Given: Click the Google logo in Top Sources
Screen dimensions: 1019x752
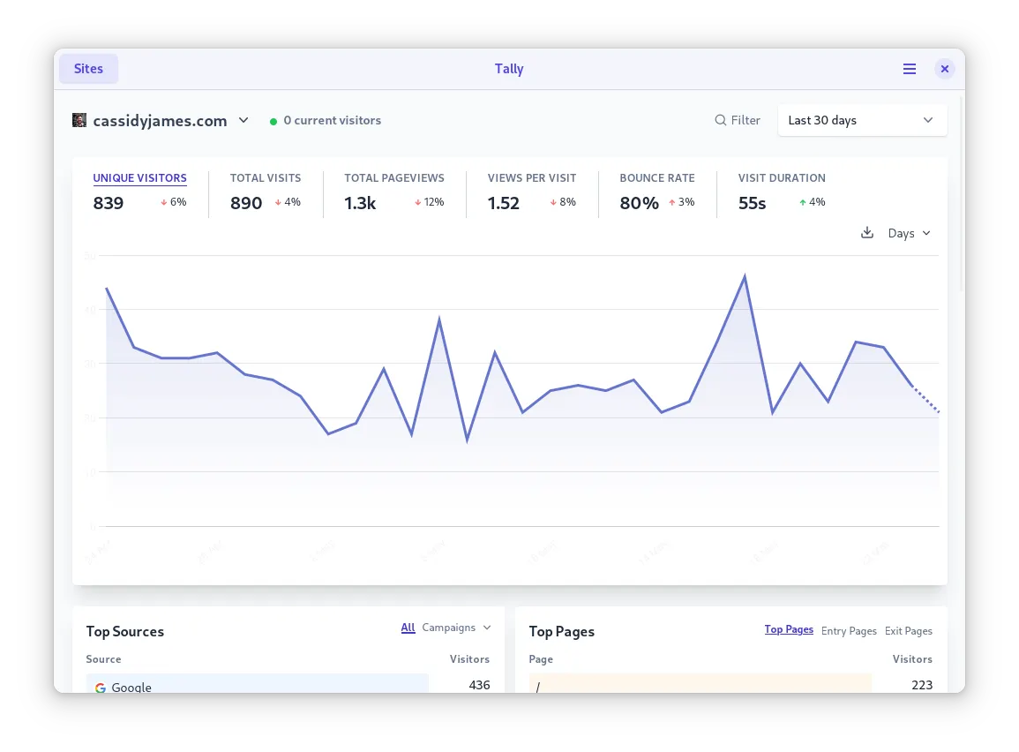Looking at the screenshot, I should pyautogui.click(x=101, y=688).
